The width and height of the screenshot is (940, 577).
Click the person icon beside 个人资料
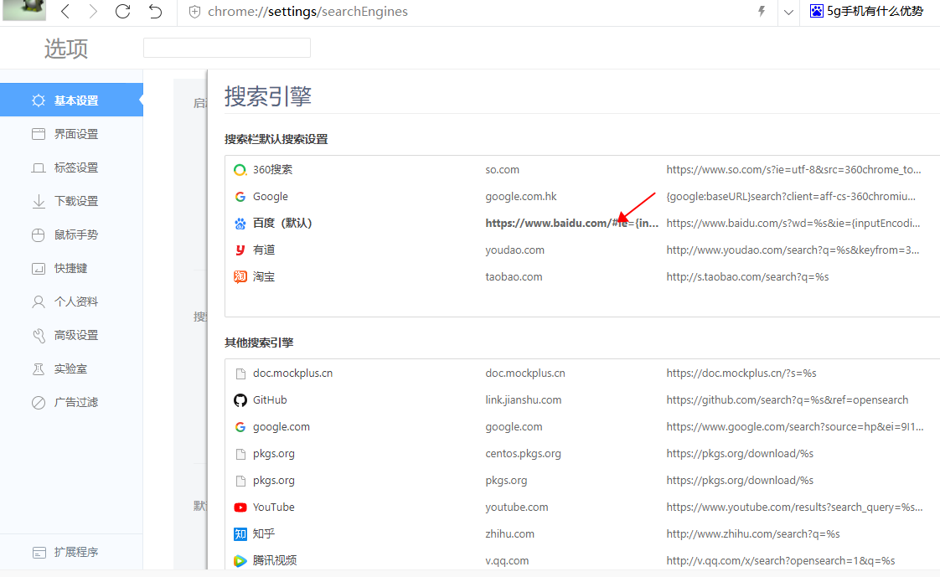click(39, 301)
